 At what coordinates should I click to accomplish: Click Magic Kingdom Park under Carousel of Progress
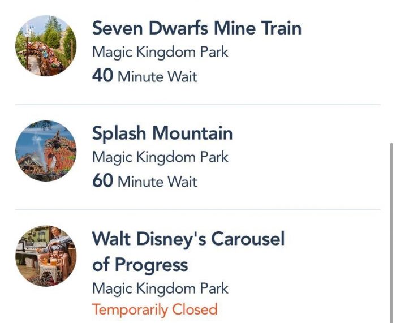[x=160, y=288]
